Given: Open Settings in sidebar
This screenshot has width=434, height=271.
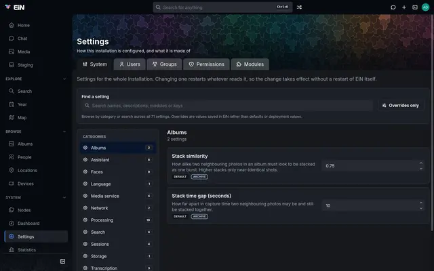Looking at the screenshot, I should [x=36, y=236].
